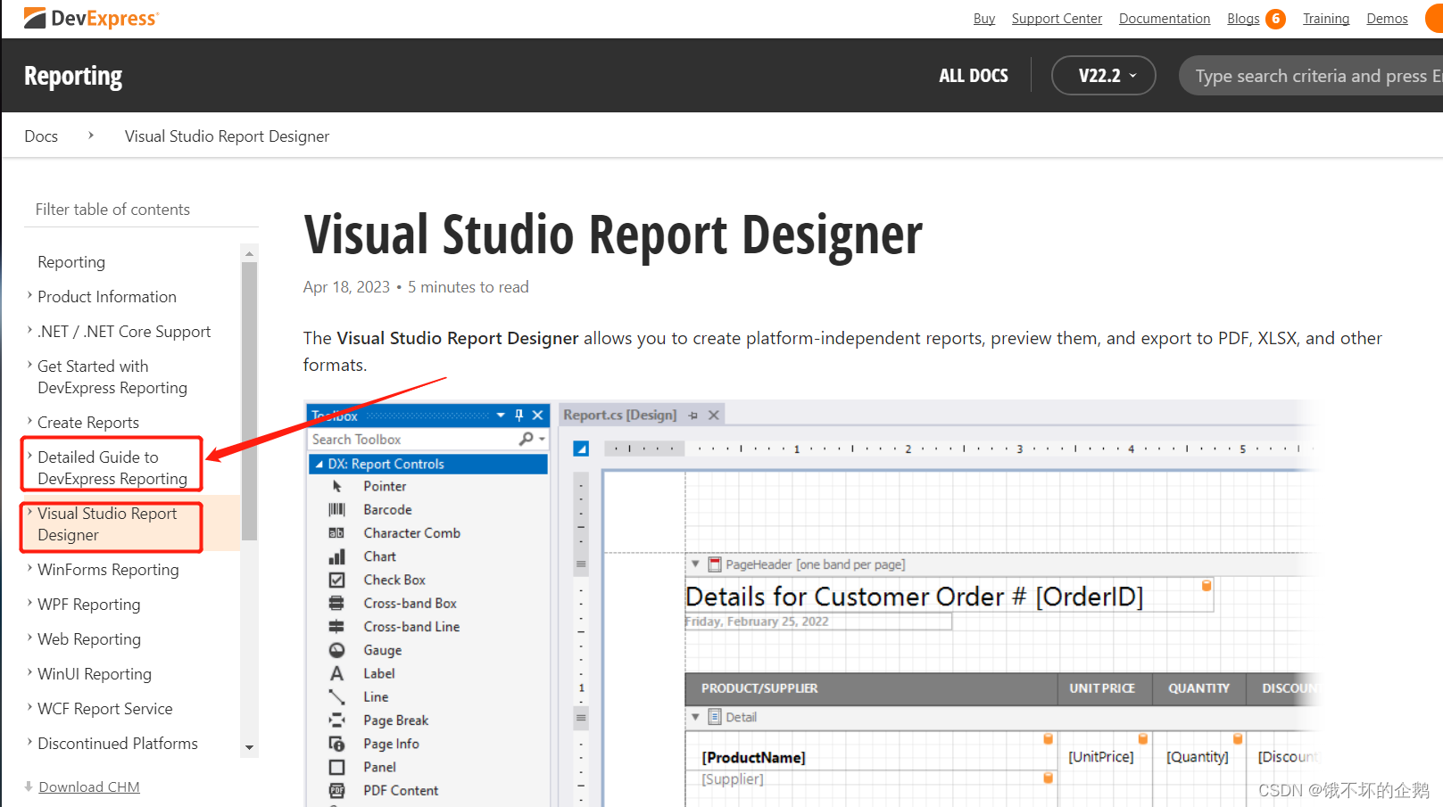Select the PDF Content control icon

click(337, 790)
